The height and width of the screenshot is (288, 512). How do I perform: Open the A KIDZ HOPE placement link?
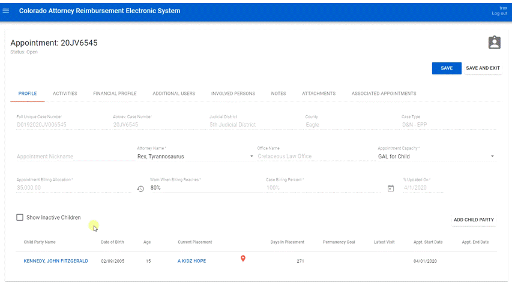pos(191,261)
